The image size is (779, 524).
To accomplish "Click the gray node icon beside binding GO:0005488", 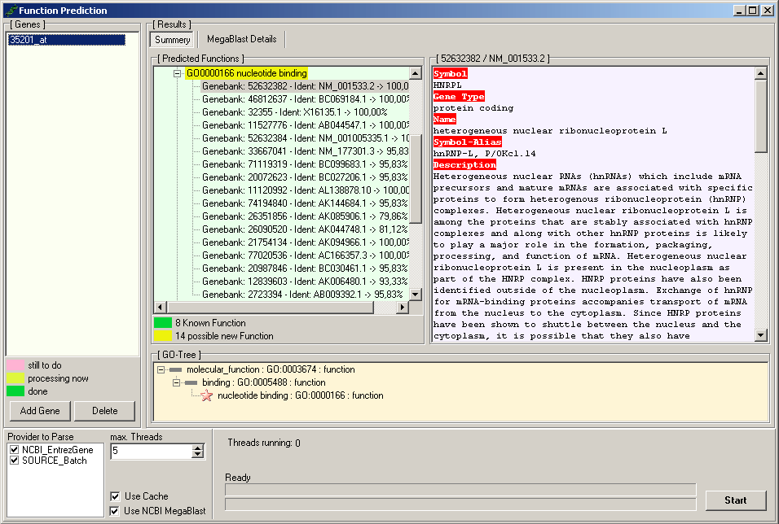I will [x=191, y=382].
